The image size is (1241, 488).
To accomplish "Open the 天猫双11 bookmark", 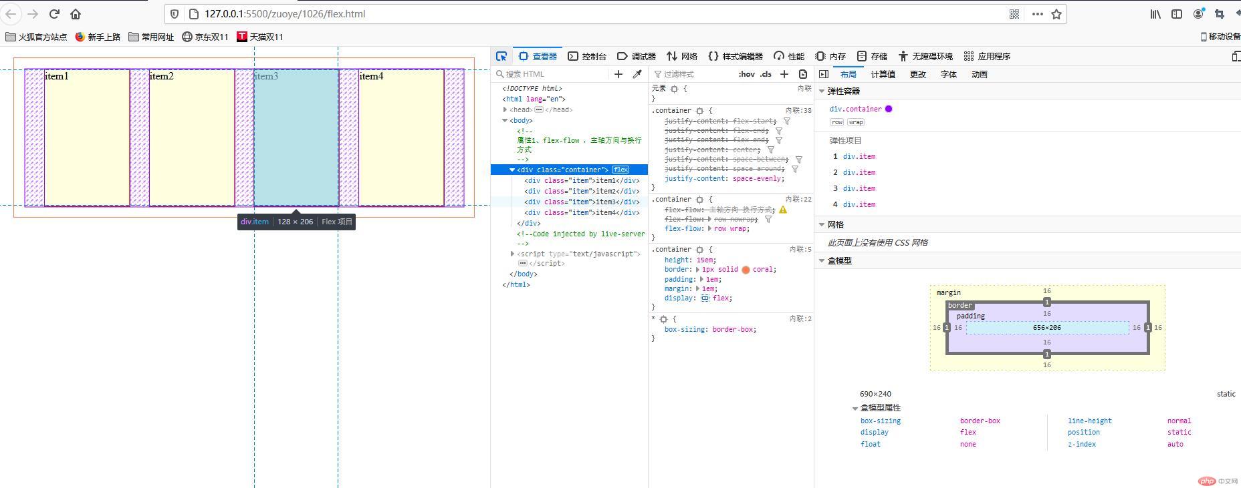I will (260, 37).
